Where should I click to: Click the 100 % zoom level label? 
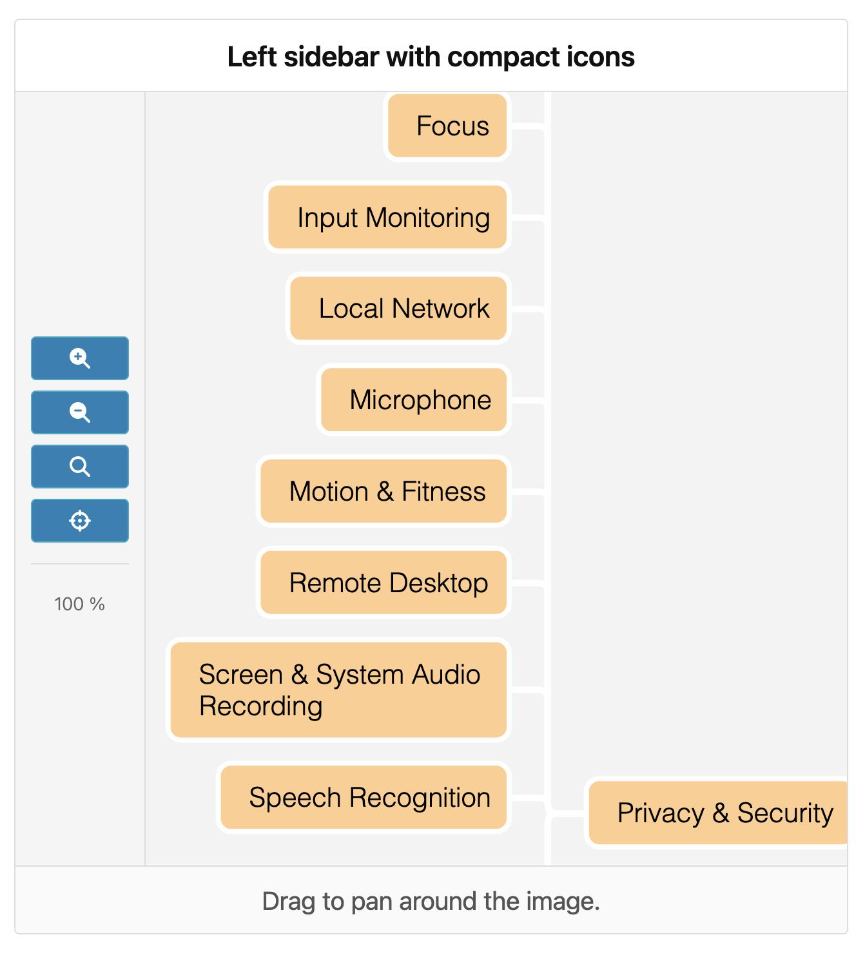point(79,604)
